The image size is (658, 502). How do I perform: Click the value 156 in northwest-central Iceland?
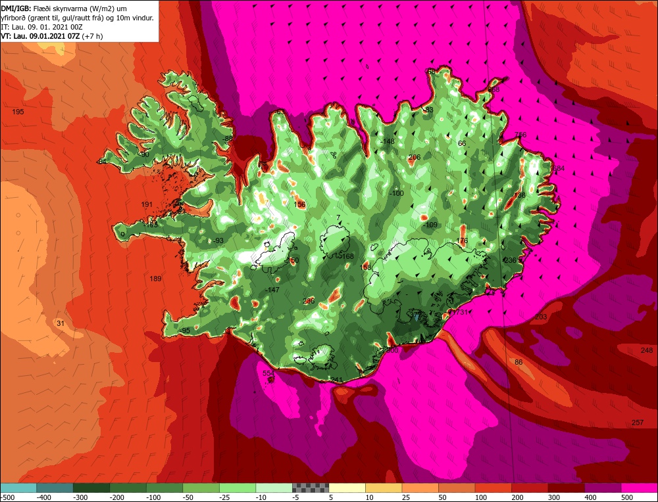(299, 204)
